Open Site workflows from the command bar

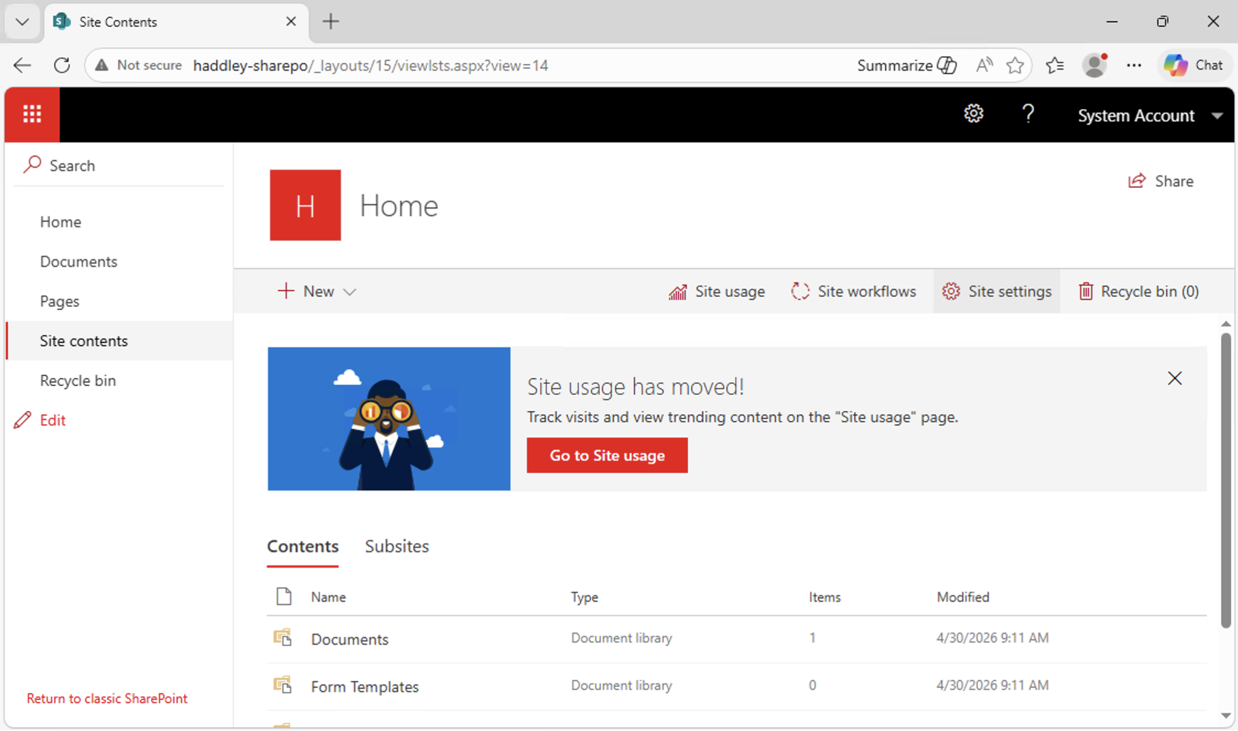[853, 291]
